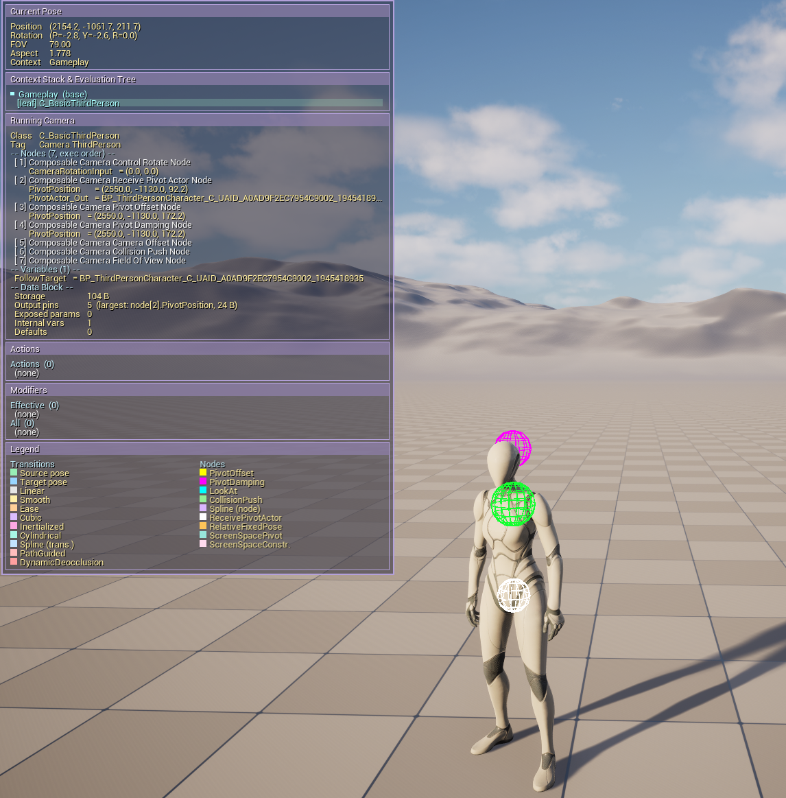Click the Composable Camera Pivot Damping Node entry
The height and width of the screenshot is (798, 786).
(x=110, y=224)
